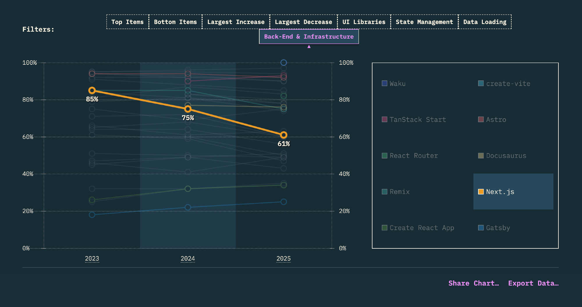Image resolution: width=582 pixels, height=307 pixels.
Task: Click the Create React App swatch icon
Action: click(384, 228)
